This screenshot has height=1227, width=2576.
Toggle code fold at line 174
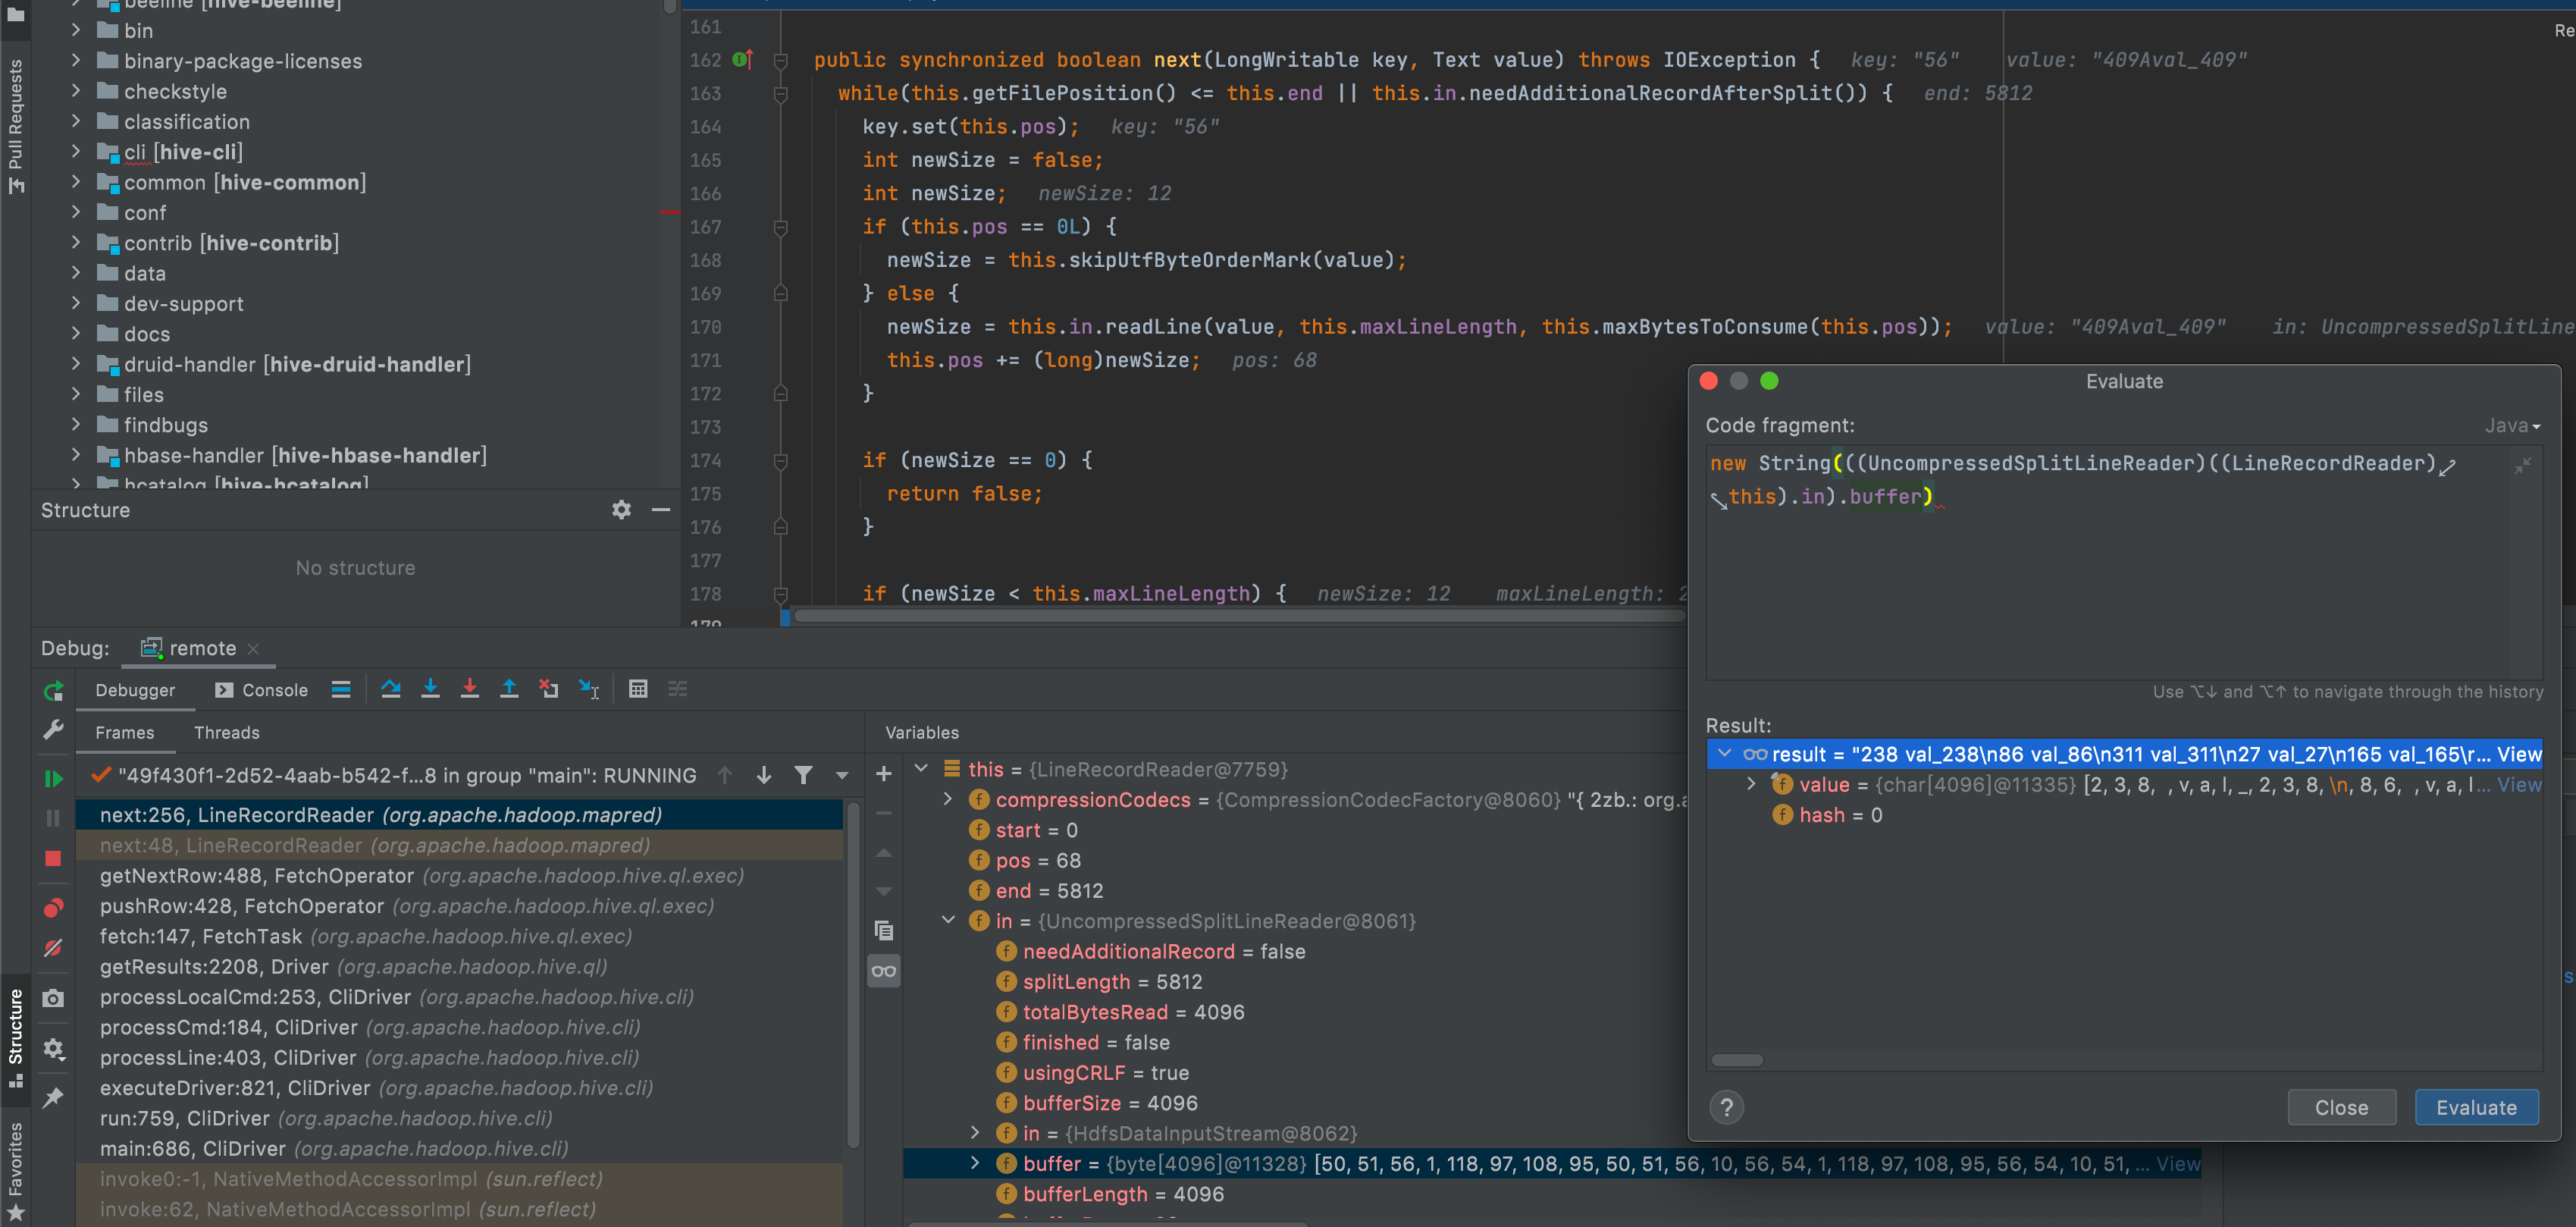tap(781, 460)
